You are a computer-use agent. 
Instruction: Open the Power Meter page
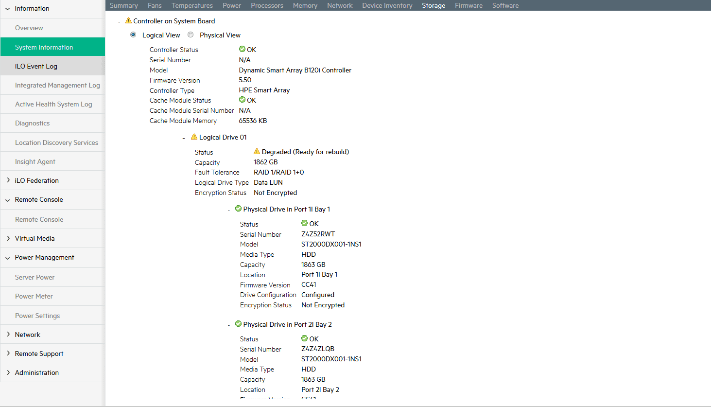point(52,296)
